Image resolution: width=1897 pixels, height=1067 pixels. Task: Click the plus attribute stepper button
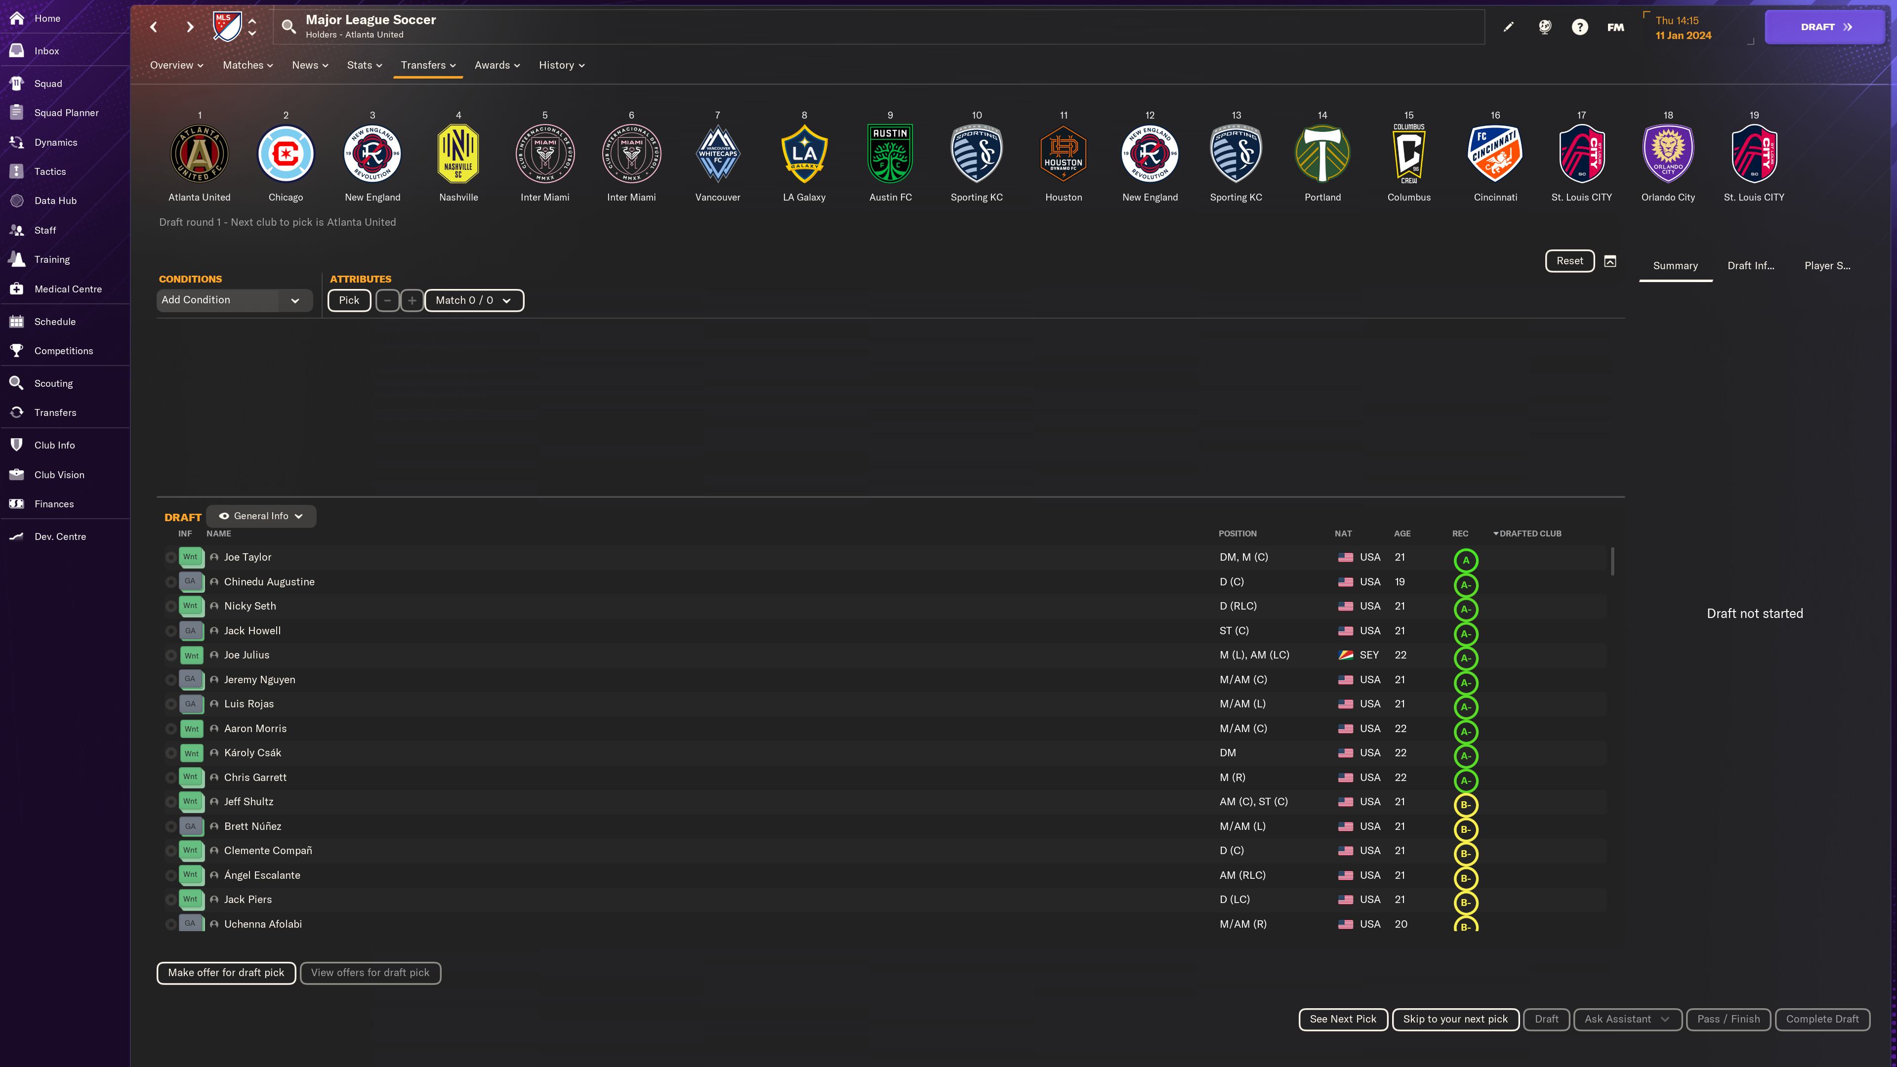point(412,300)
